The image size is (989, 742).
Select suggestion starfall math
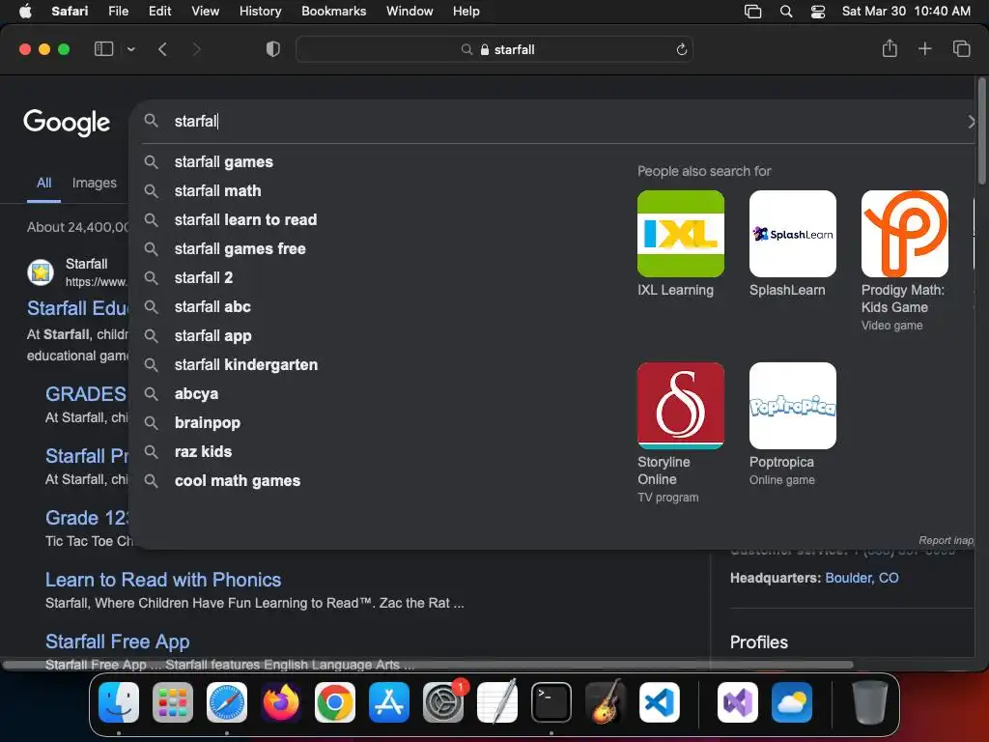[x=217, y=190]
